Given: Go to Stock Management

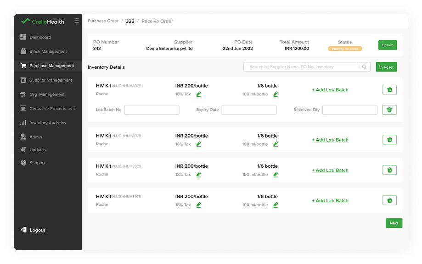Looking at the screenshot, I should (x=48, y=51).
